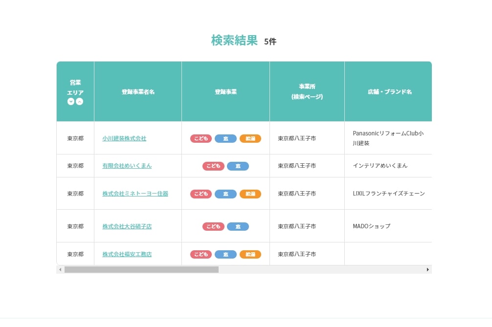
Task: Click 東京都 area cell in 福安工務店 row
Action: click(75, 254)
